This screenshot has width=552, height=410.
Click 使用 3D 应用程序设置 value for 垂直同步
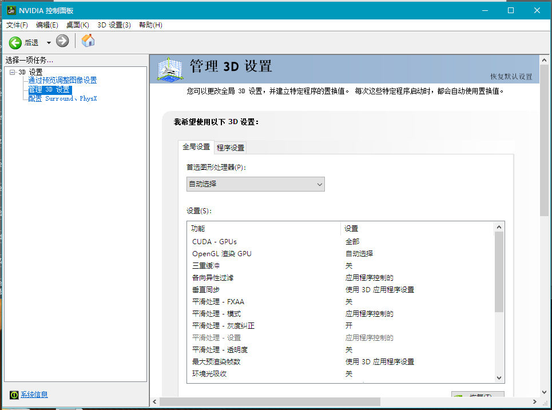point(379,290)
